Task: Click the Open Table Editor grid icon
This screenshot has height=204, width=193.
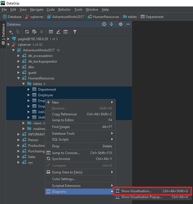Action: [51, 32]
